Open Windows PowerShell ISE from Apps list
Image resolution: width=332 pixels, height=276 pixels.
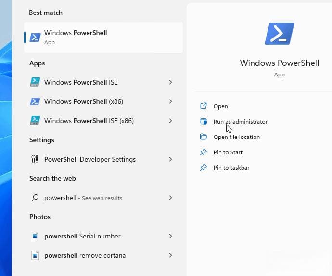(81, 82)
